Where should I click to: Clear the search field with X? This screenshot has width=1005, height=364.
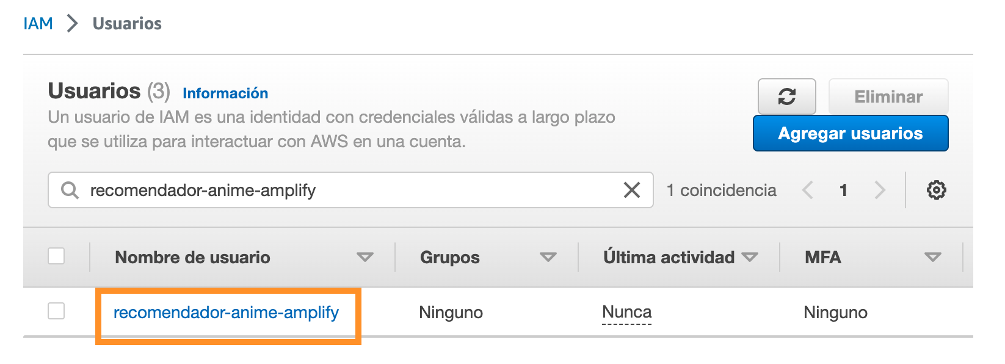632,190
